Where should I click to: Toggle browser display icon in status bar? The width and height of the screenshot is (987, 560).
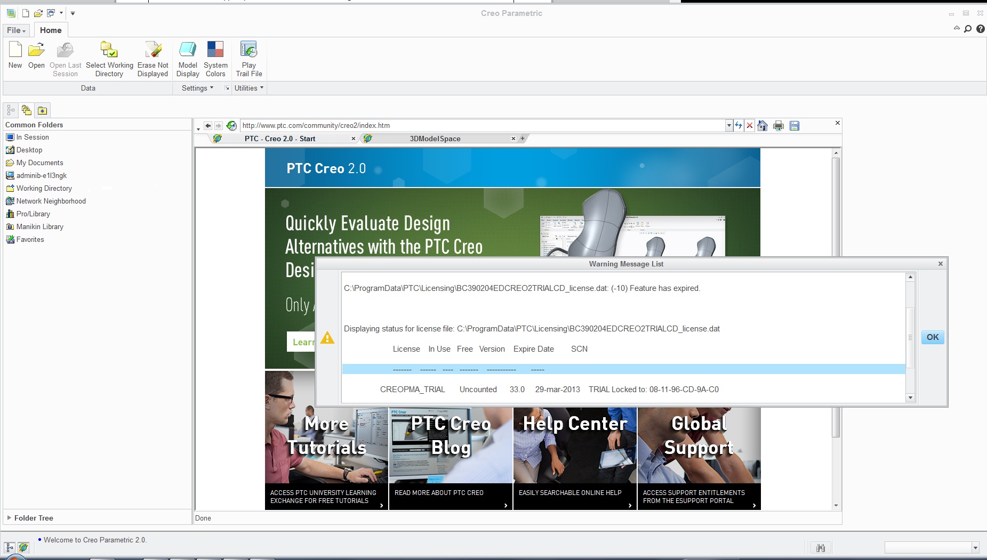23,547
